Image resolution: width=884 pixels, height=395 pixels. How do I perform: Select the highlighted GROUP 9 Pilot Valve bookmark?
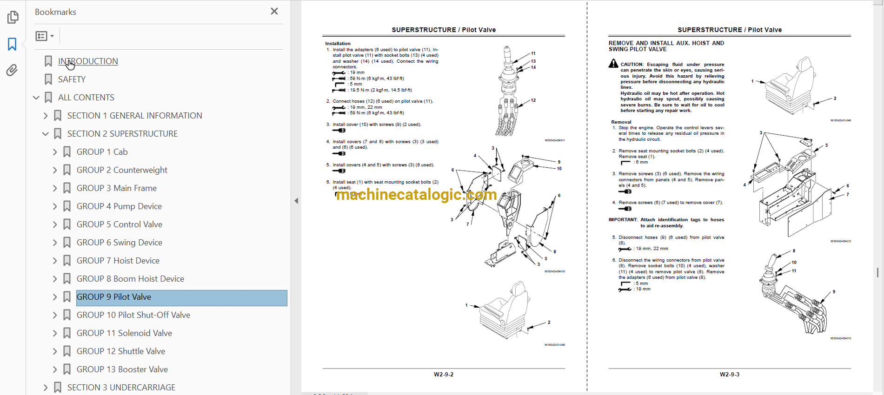click(182, 298)
